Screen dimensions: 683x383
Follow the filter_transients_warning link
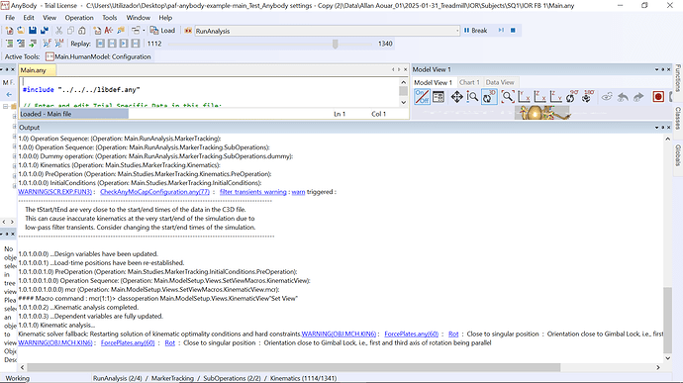pyautogui.click(x=253, y=192)
